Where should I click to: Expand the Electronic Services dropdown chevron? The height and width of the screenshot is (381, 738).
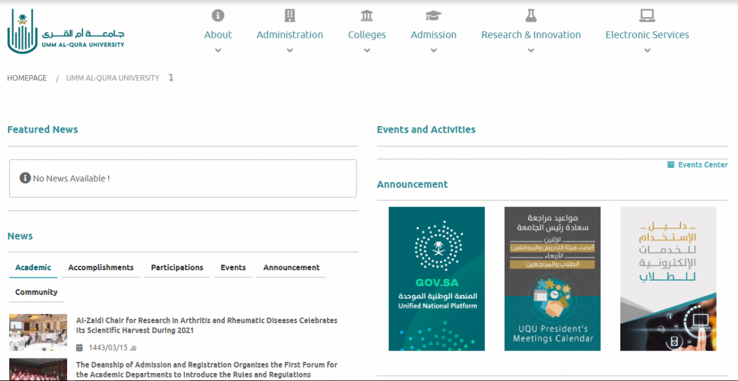(647, 50)
